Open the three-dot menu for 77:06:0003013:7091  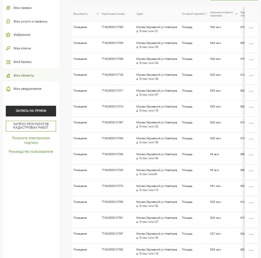click(251, 218)
